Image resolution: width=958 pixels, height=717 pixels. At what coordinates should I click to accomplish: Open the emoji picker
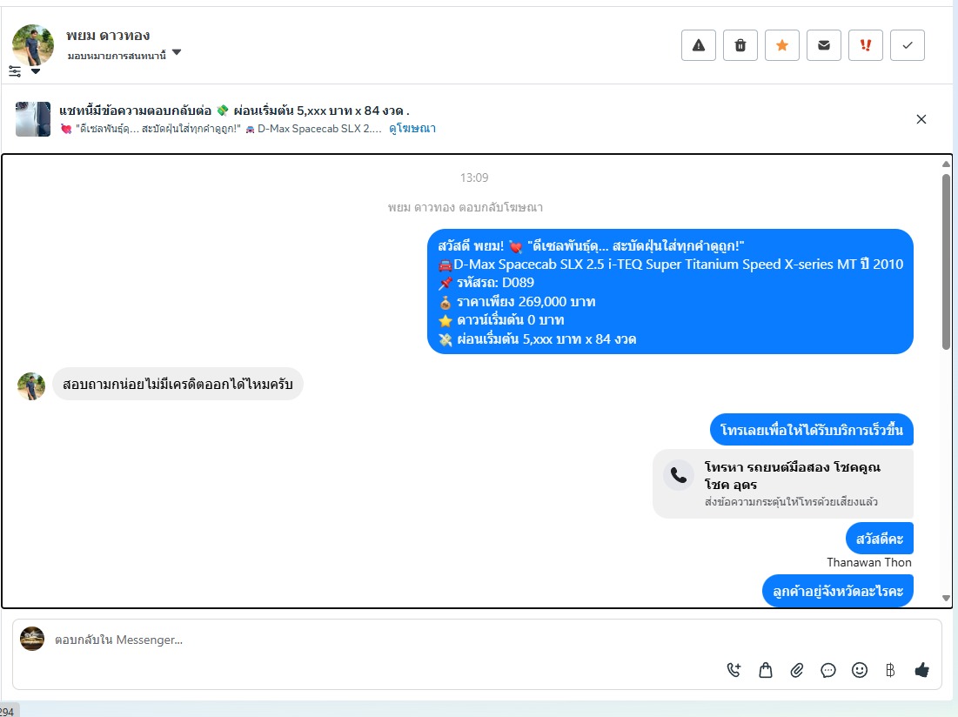pyautogui.click(x=859, y=670)
